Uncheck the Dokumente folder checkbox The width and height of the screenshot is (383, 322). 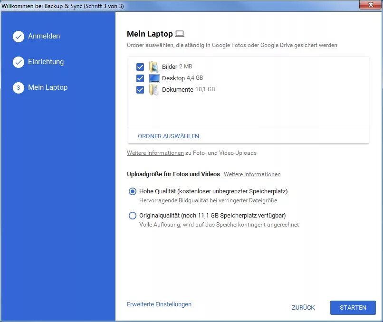(x=140, y=90)
